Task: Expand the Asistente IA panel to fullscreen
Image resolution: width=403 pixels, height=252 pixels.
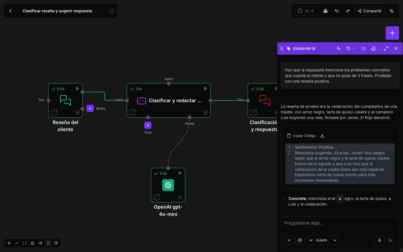Action: (x=386, y=48)
